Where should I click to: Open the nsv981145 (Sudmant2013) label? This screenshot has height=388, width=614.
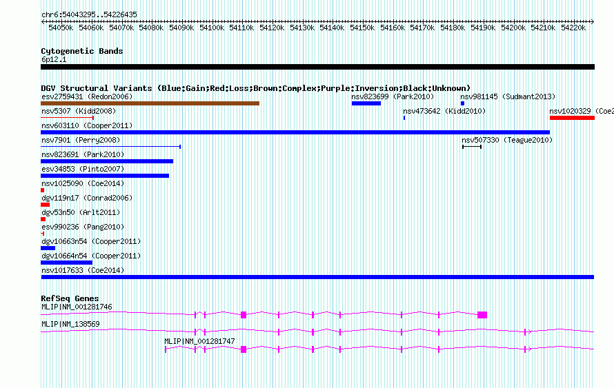pos(508,96)
